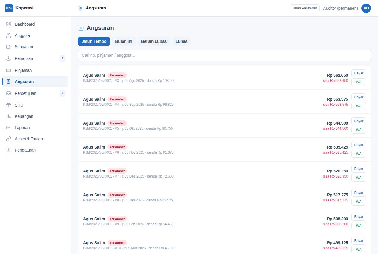Click the receipt icon beside page title Angsuran
This screenshot has width=378, height=254.
click(81, 28)
